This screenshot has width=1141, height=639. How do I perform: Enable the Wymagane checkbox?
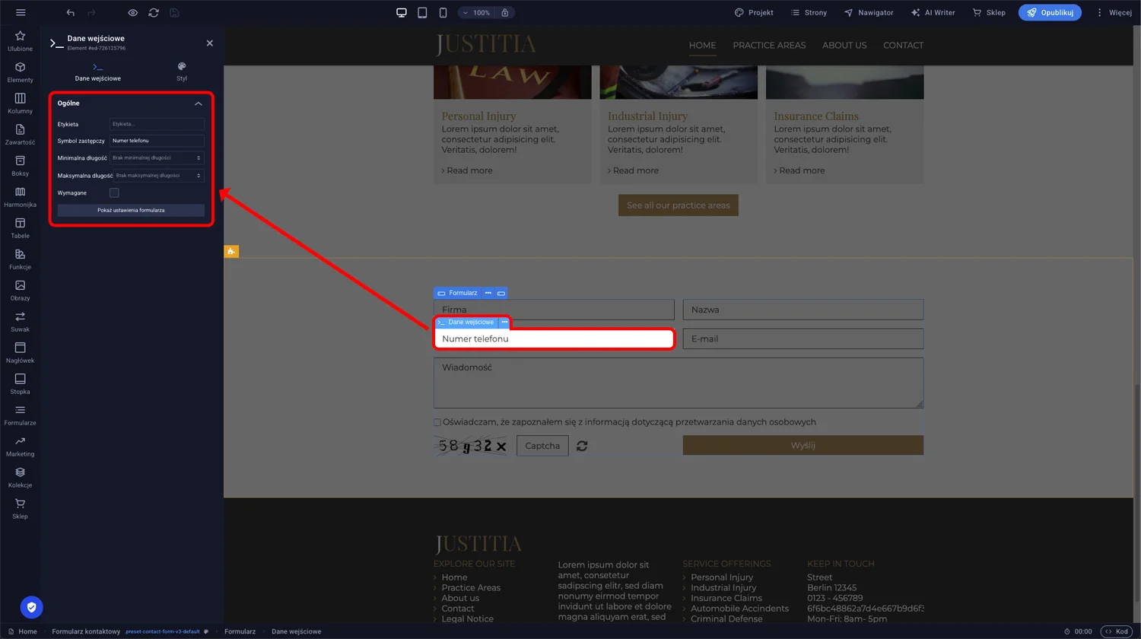[x=114, y=192]
